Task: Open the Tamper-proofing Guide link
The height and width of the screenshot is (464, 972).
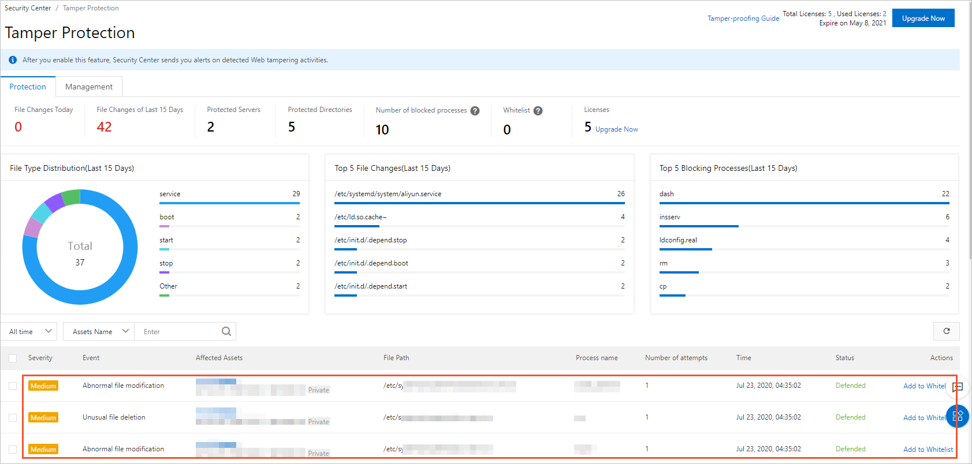Action: (x=743, y=18)
